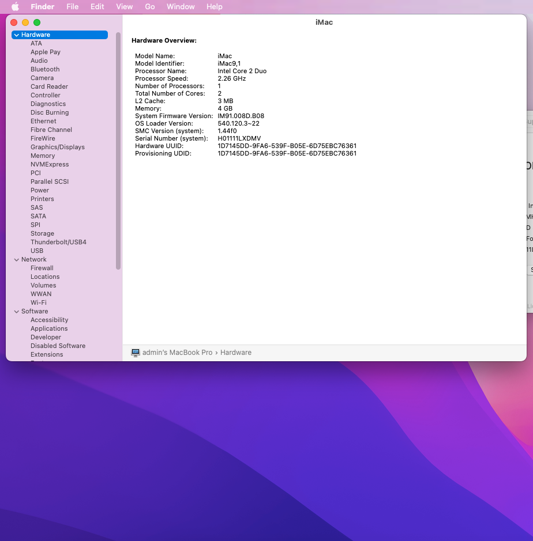
Task: Open the Help menu
Action: pos(215,6)
